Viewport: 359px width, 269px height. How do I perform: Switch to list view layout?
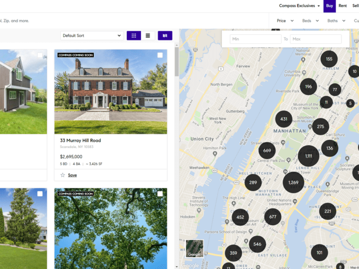(148, 36)
